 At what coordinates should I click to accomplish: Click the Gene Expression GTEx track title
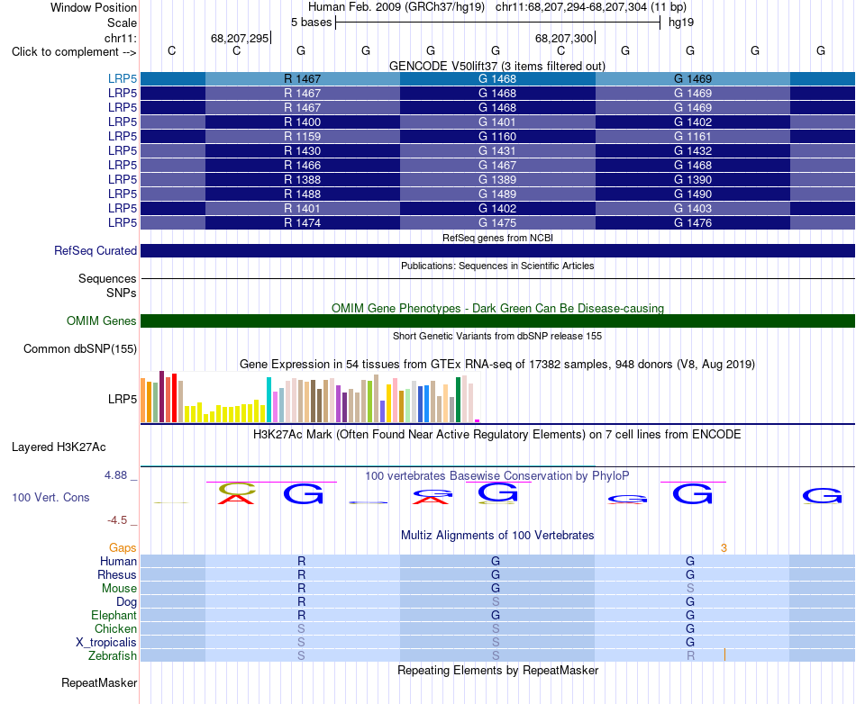pyautogui.click(x=497, y=365)
